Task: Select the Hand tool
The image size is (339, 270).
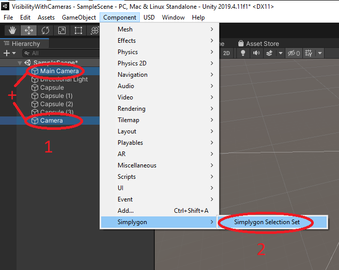Action: [x=12, y=30]
